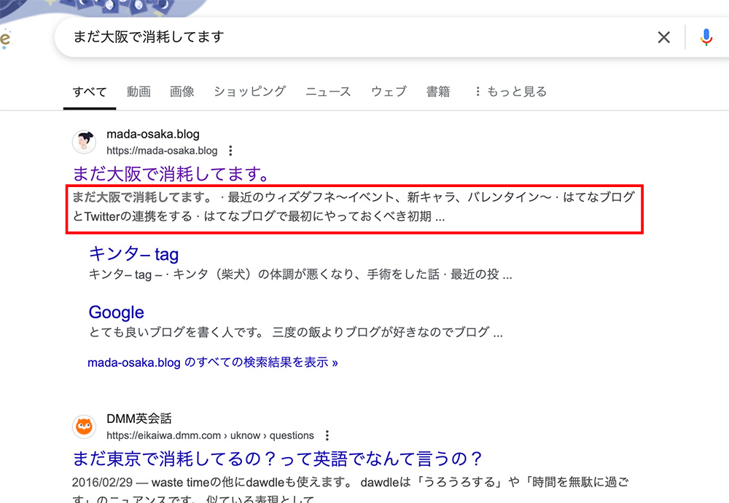Open options menu beside mada-osaka.blog URL

pyautogui.click(x=230, y=151)
